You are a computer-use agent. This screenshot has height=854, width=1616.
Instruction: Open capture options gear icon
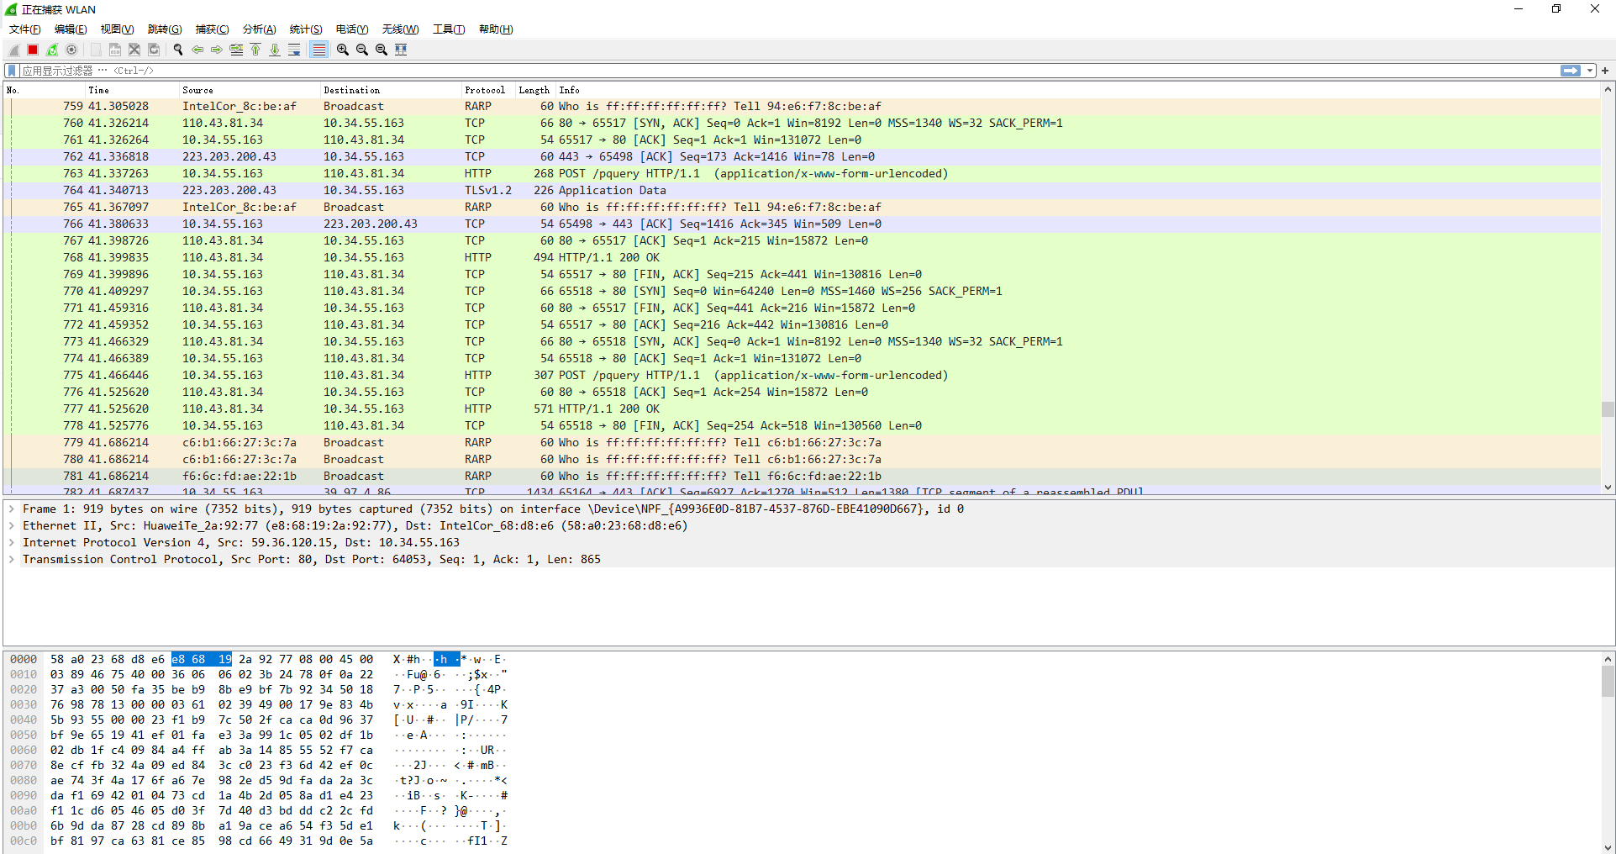[x=71, y=50]
